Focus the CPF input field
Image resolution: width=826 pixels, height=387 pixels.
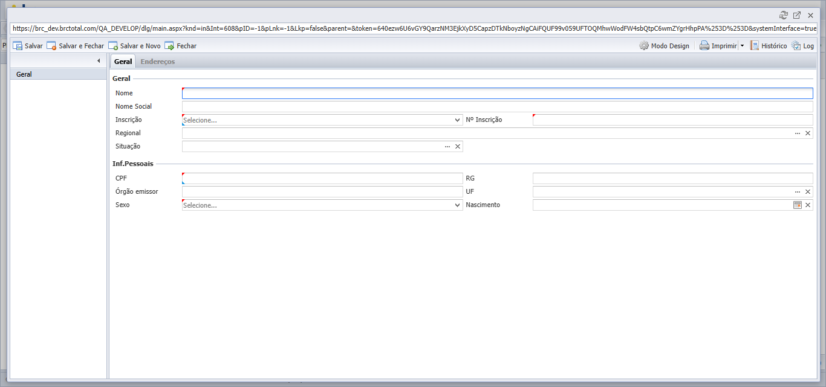tap(322, 179)
